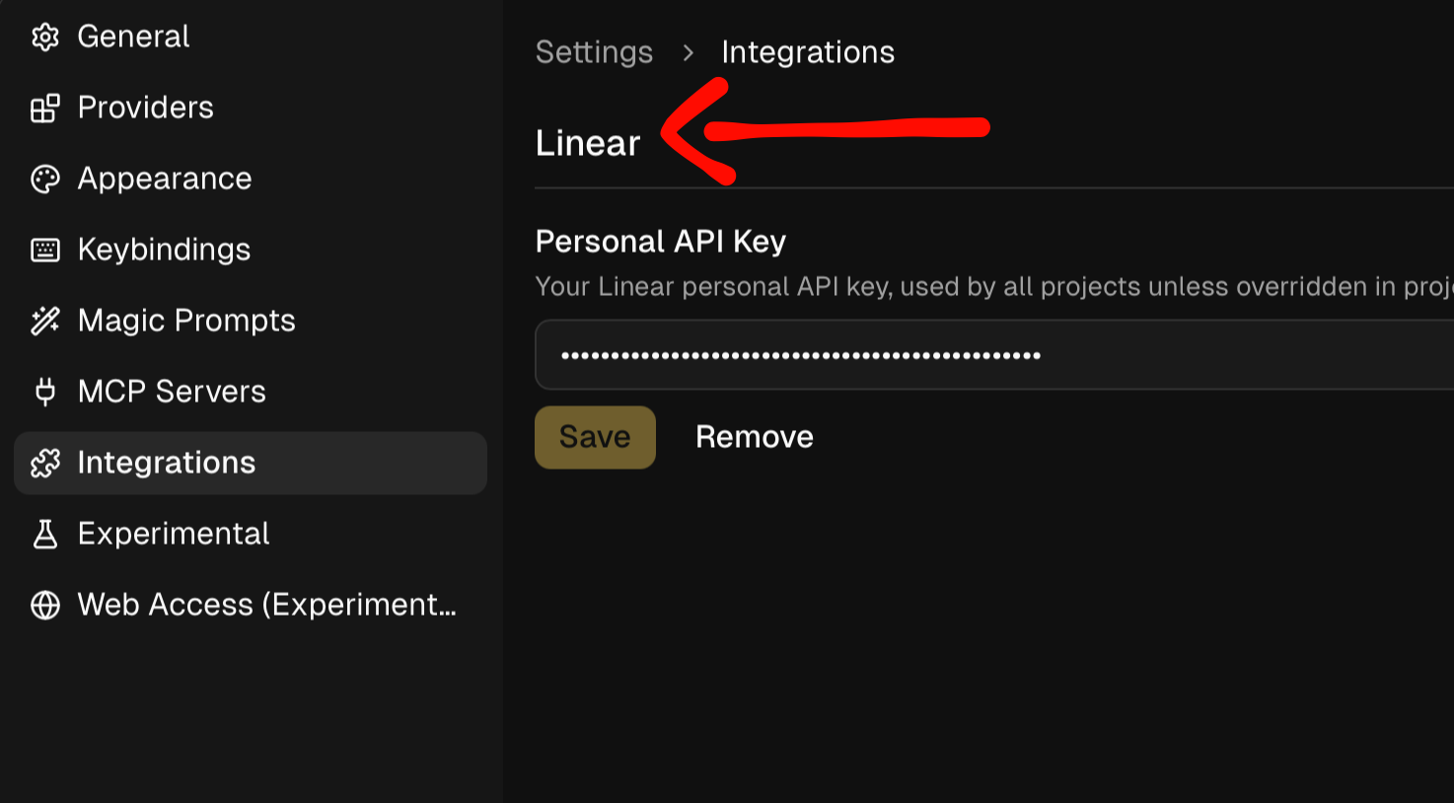The height and width of the screenshot is (803, 1454).
Task: Click the Keybindings keyboard icon
Action: (45, 250)
